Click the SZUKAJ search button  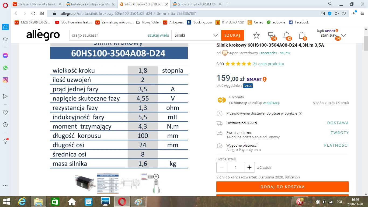[x=232, y=35]
